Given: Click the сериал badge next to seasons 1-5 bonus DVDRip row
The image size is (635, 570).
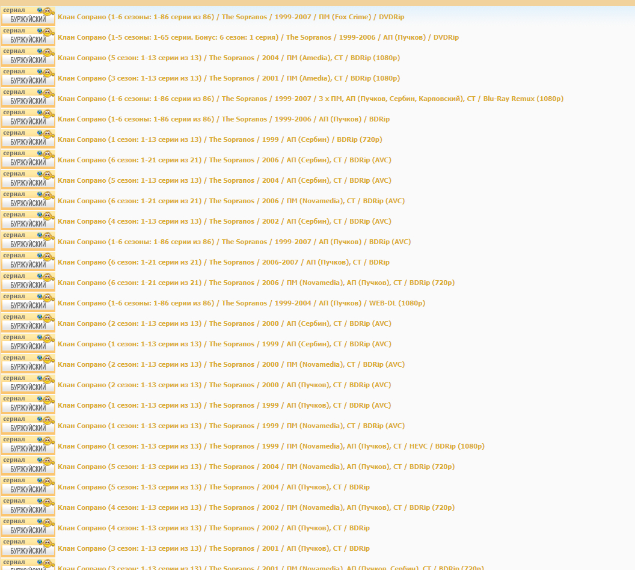Looking at the screenshot, I should [28, 37].
